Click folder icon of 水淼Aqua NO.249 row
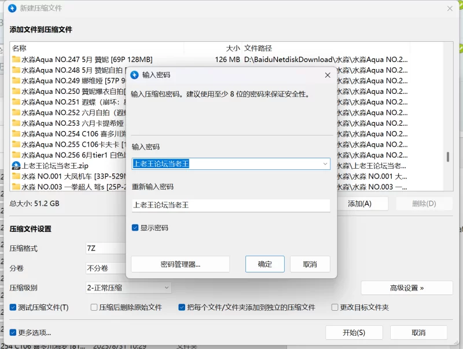Screen dimensions: 463x349 point(16,81)
